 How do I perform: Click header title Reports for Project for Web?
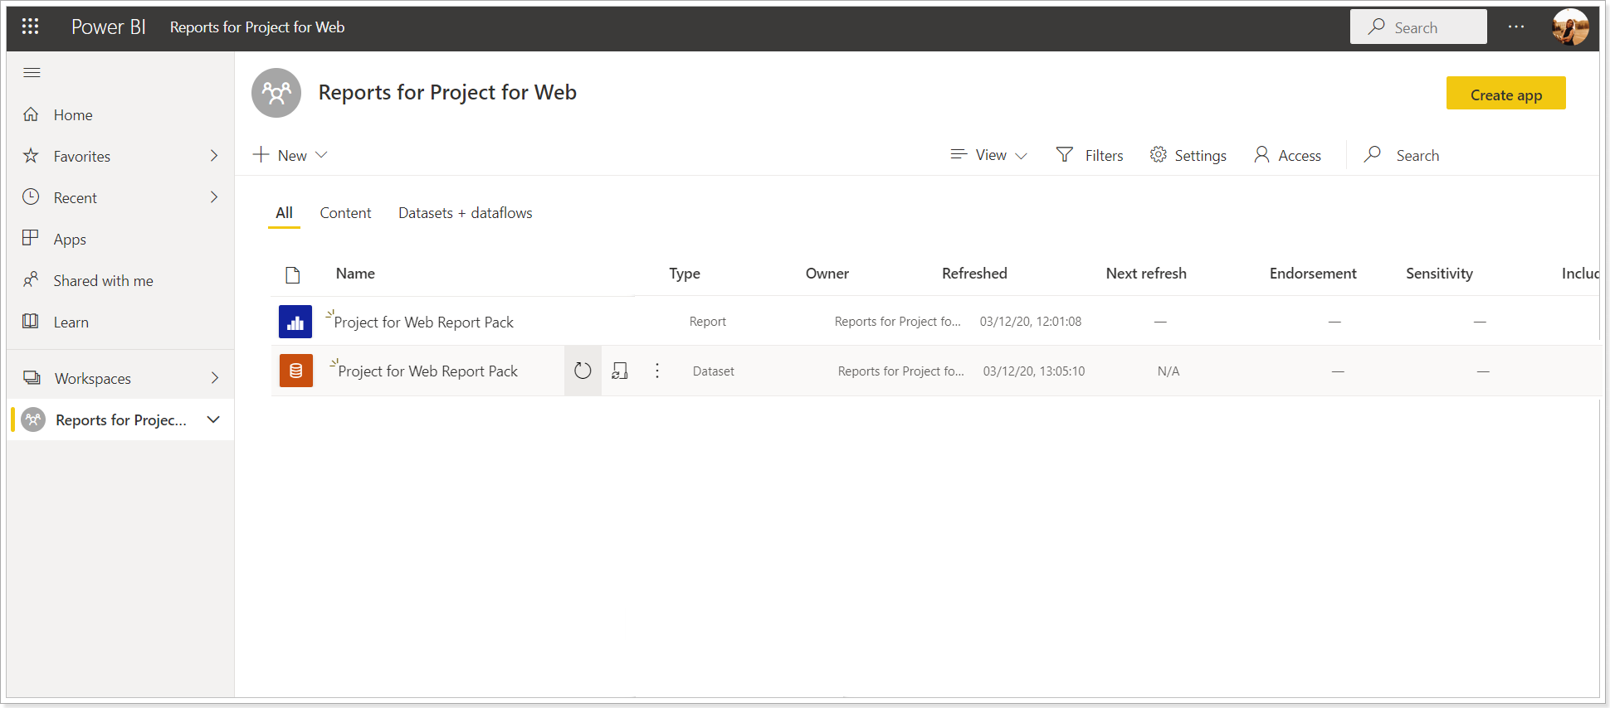[x=257, y=27]
